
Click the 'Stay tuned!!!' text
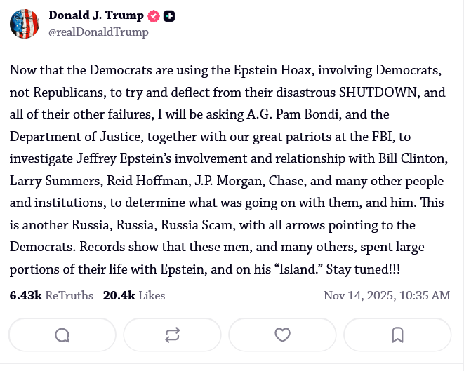click(x=363, y=269)
